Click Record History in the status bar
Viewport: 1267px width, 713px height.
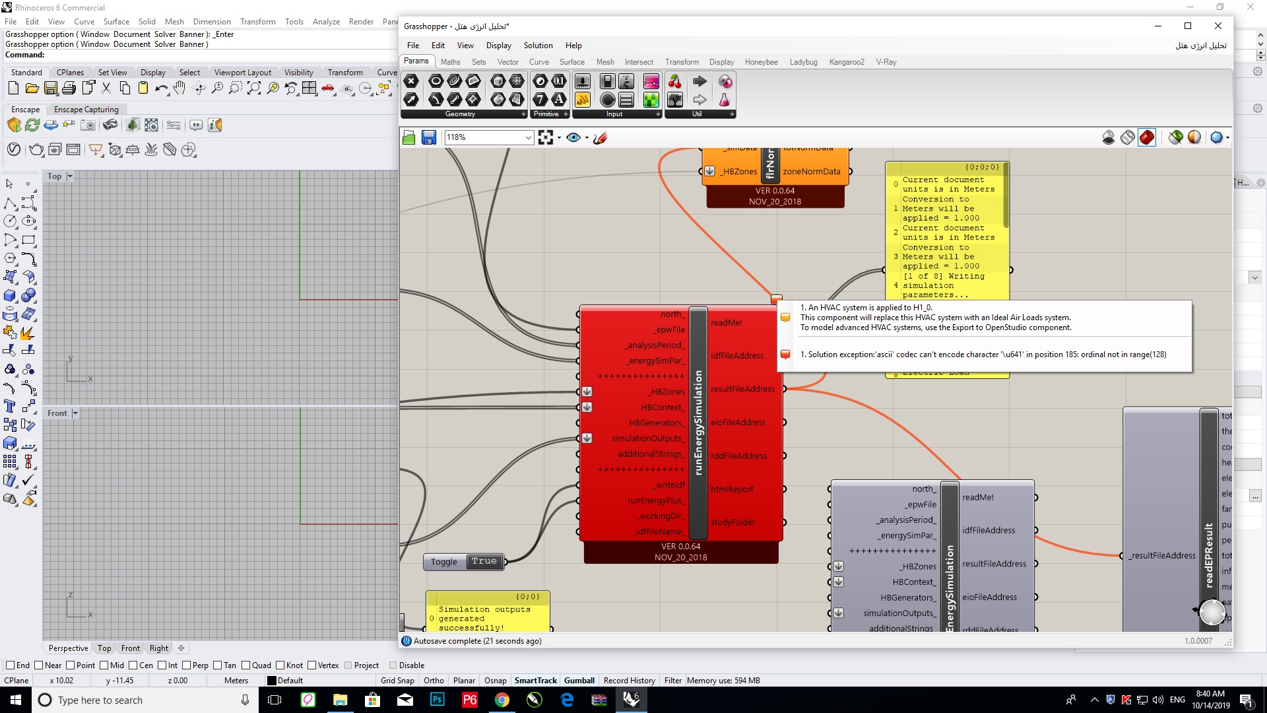coord(629,681)
